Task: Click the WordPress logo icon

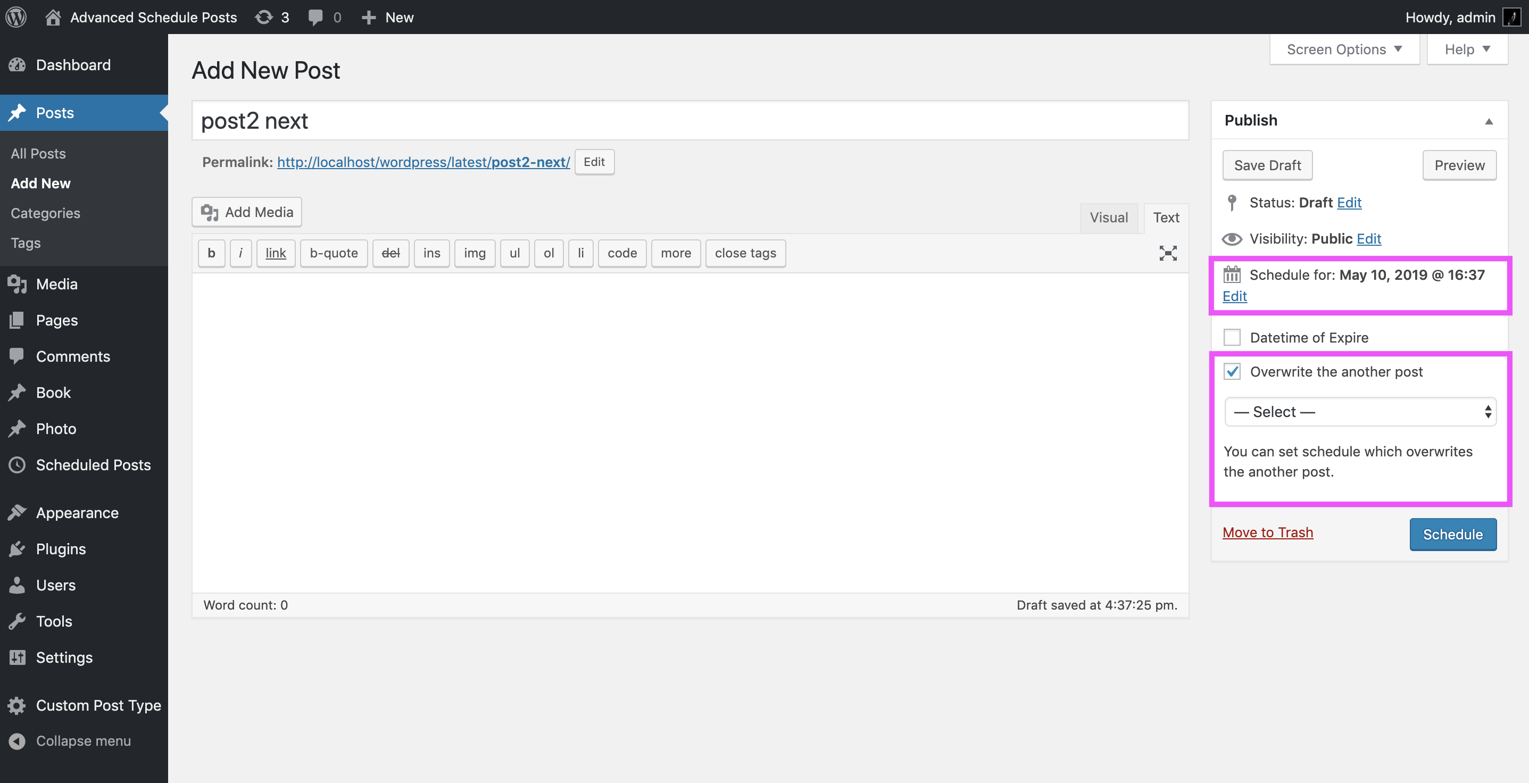Action: click(x=16, y=16)
